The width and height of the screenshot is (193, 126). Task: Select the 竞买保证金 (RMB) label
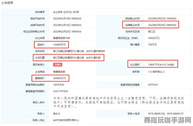point(128,38)
